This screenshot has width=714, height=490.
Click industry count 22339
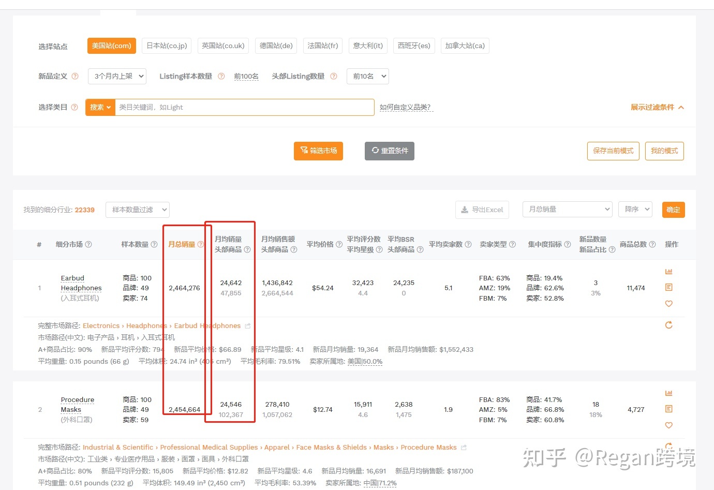tap(84, 210)
